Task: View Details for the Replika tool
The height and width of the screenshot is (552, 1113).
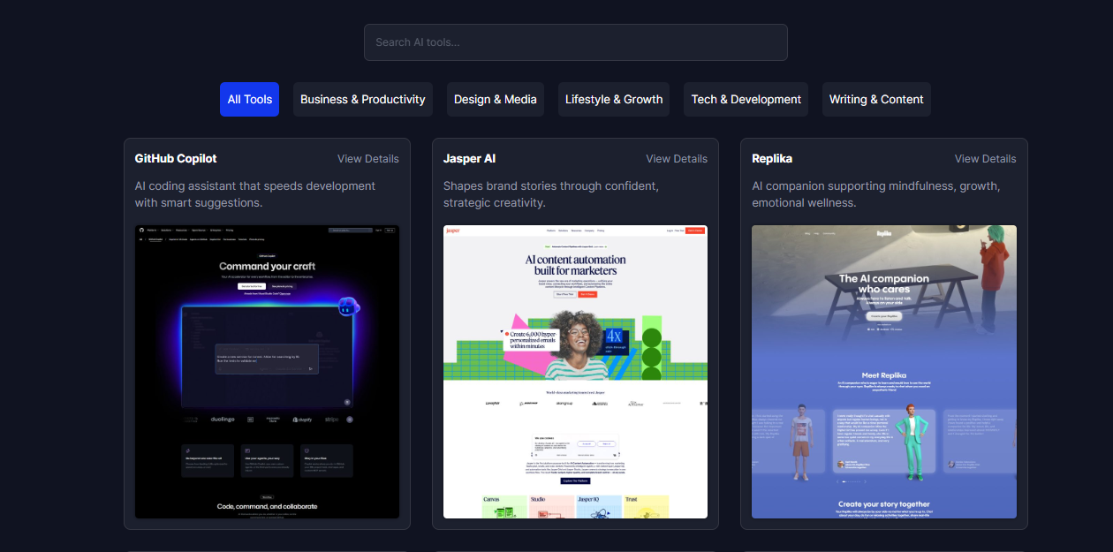Action: pyautogui.click(x=984, y=159)
